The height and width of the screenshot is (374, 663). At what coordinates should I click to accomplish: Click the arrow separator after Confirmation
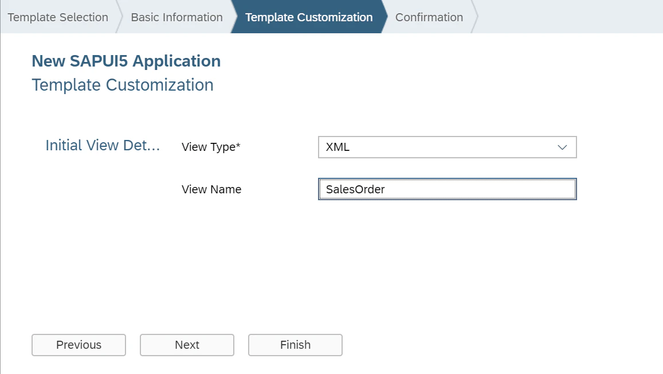tap(475, 17)
